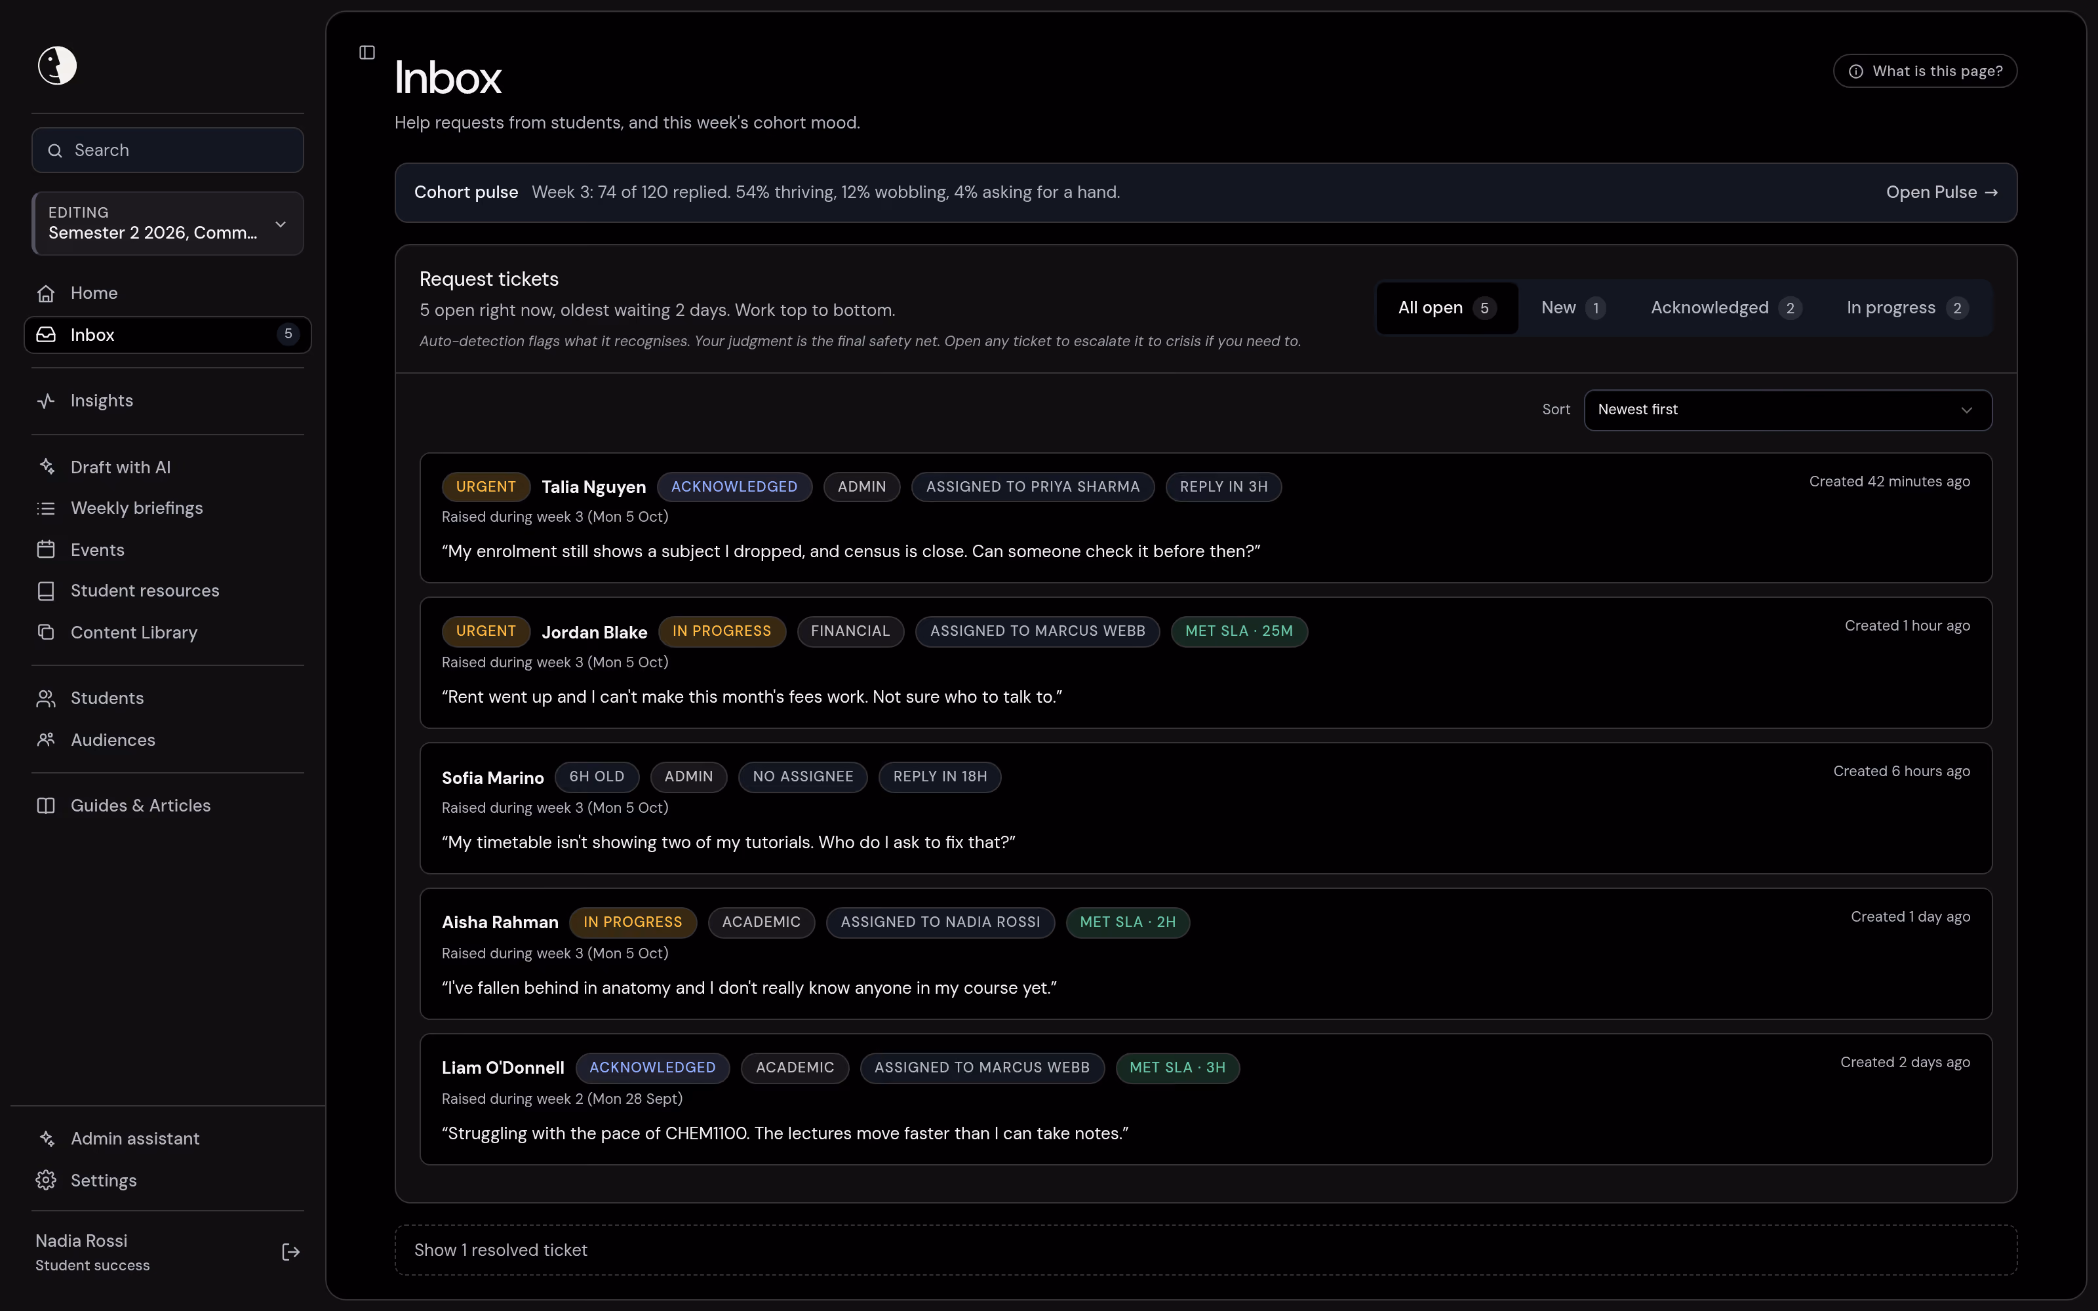Collapse the sidebar with the panel toggle icon

pyautogui.click(x=366, y=53)
